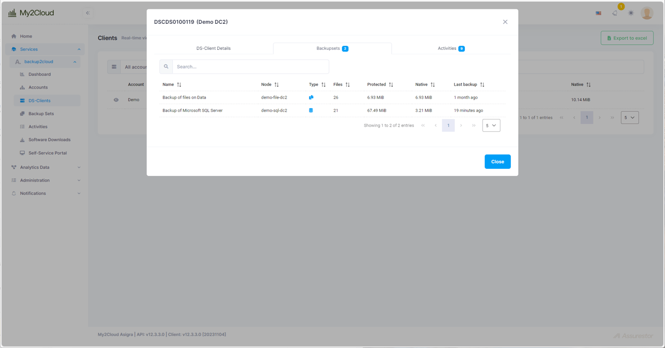
Task: Open the Software Downloads section
Action: [49, 139]
